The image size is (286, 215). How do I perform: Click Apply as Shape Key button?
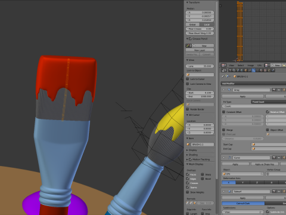click(x=265, y=164)
